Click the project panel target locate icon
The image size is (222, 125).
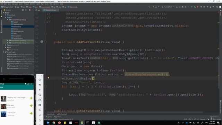pyautogui.click(x=23, y=10)
